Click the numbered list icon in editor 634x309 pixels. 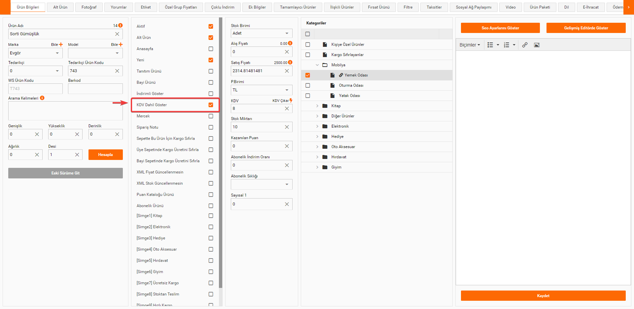[x=507, y=45]
